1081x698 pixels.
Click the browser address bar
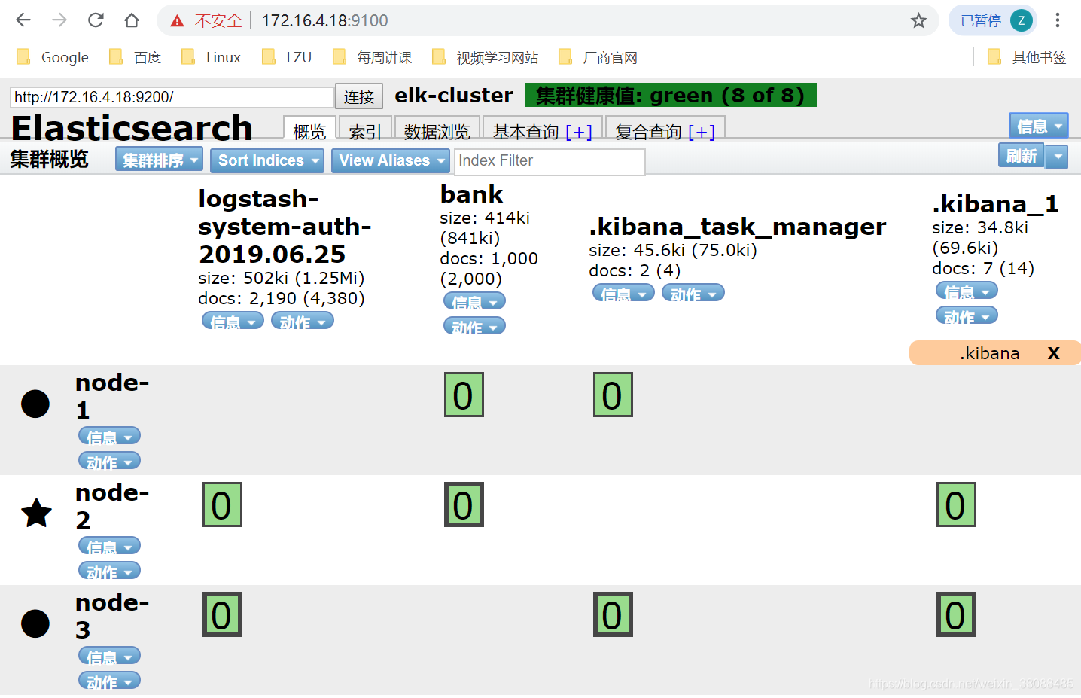tap(547, 20)
